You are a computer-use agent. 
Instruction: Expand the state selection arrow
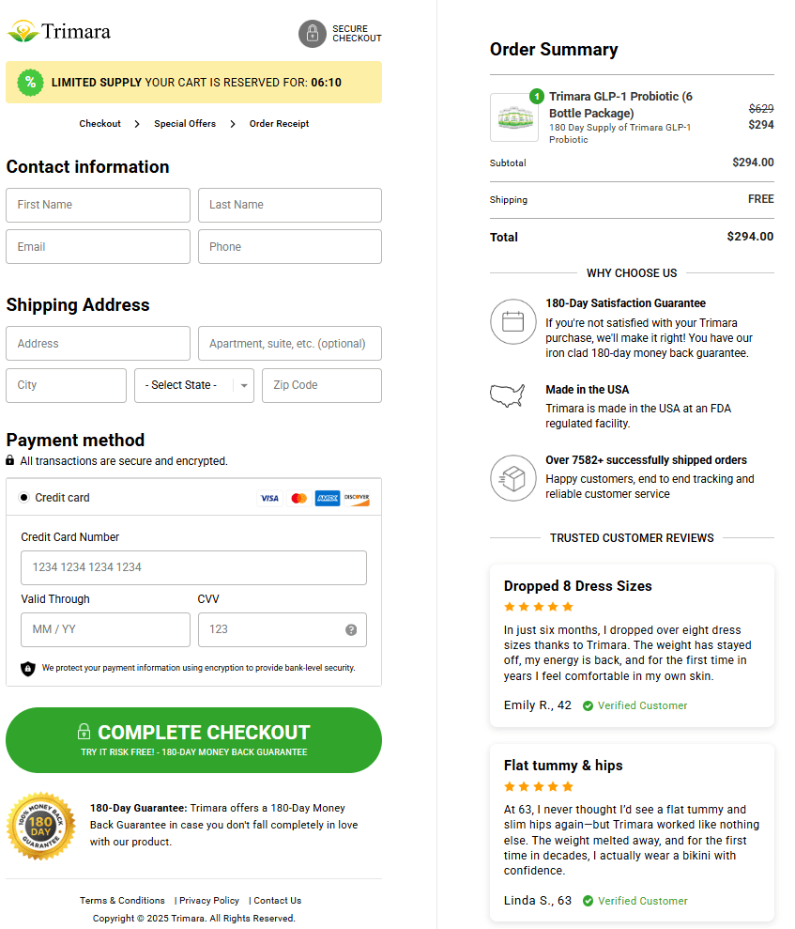click(243, 385)
